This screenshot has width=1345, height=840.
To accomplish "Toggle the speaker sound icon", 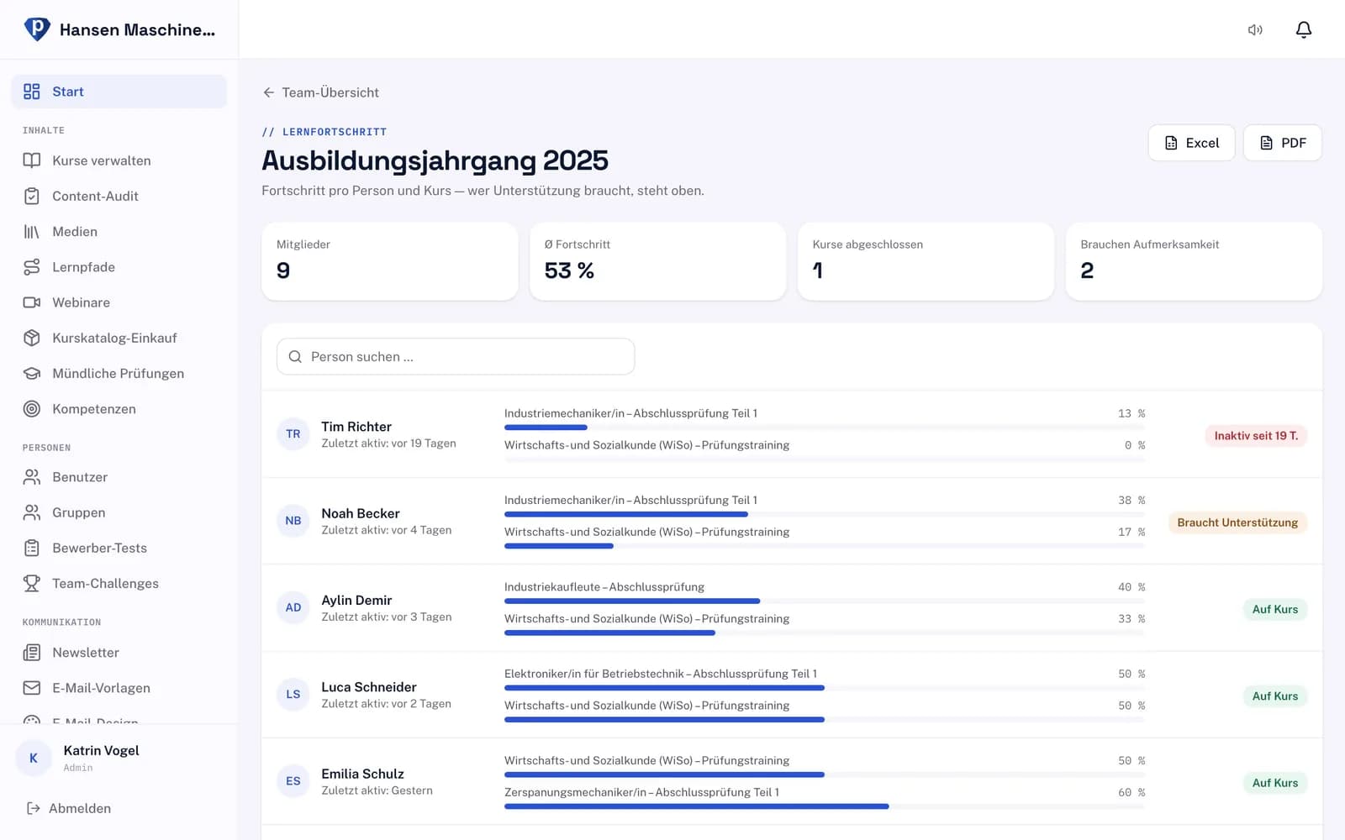I will pyautogui.click(x=1255, y=30).
